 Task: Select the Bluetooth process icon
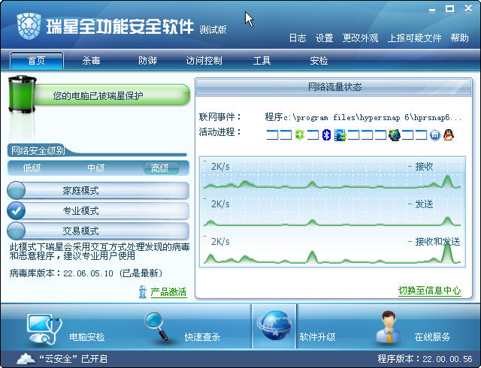[x=327, y=135]
